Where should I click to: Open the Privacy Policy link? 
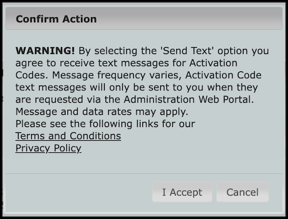click(48, 148)
